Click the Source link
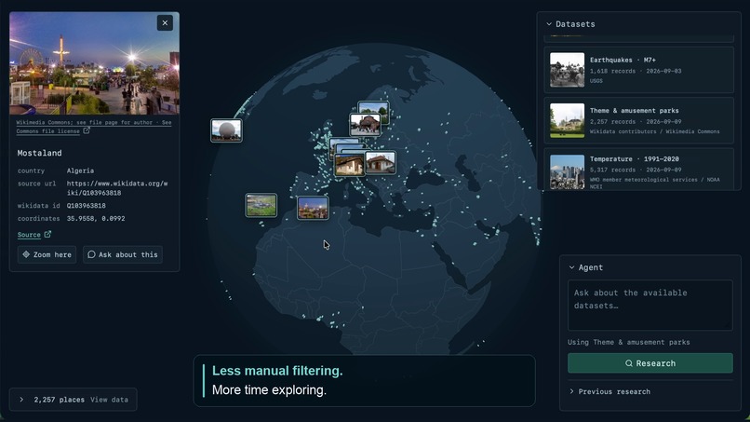 [29, 235]
